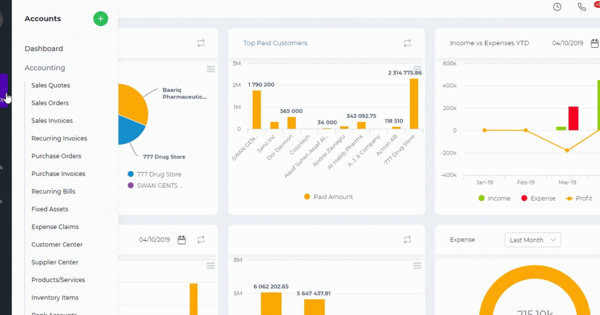Open the clock history icon
The height and width of the screenshot is (315, 600).
557,7
